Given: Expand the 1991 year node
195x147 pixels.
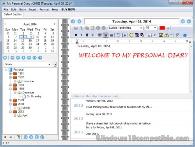Looking at the screenshot, I should [x=11, y=74].
